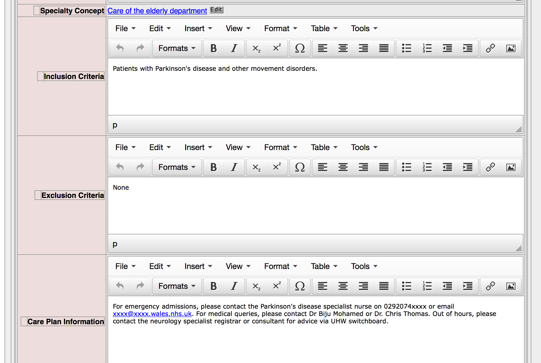The width and height of the screenshot is (541, 363).
Task: Open the Care of the elderly department link
Action: (x=157, y=11)
